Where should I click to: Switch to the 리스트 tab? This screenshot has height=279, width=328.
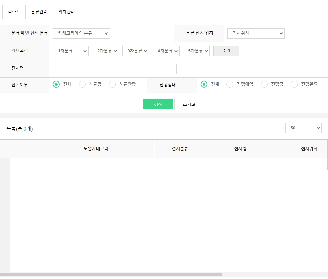(14, 12)
